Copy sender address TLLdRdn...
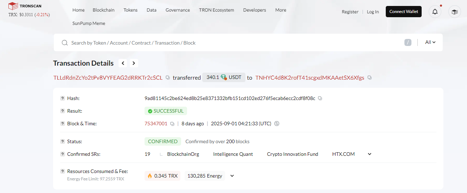Image resolution: width=467 pixels, height=193 pixels. [x=168, y=78]
